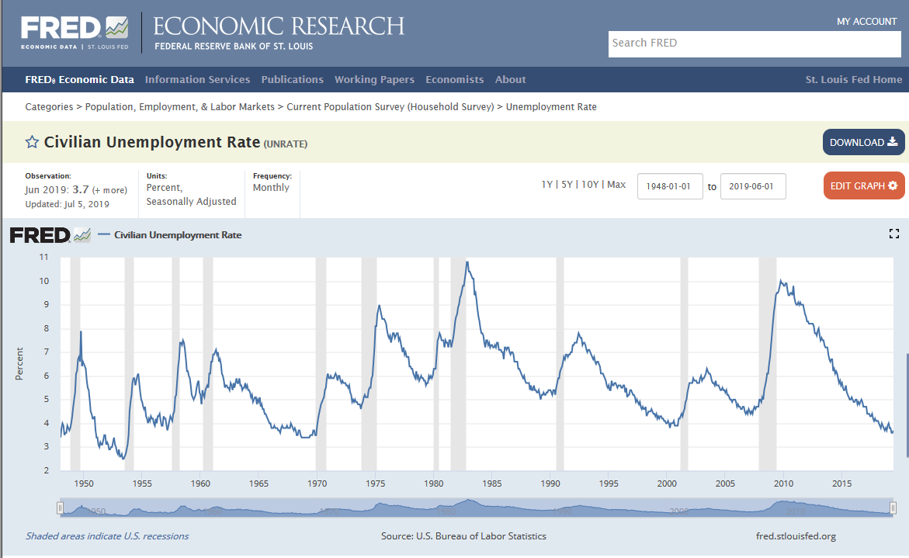Viewport: 909px width, 558px height.
Task: Open the About menu
Action: (x=510, y=79)
